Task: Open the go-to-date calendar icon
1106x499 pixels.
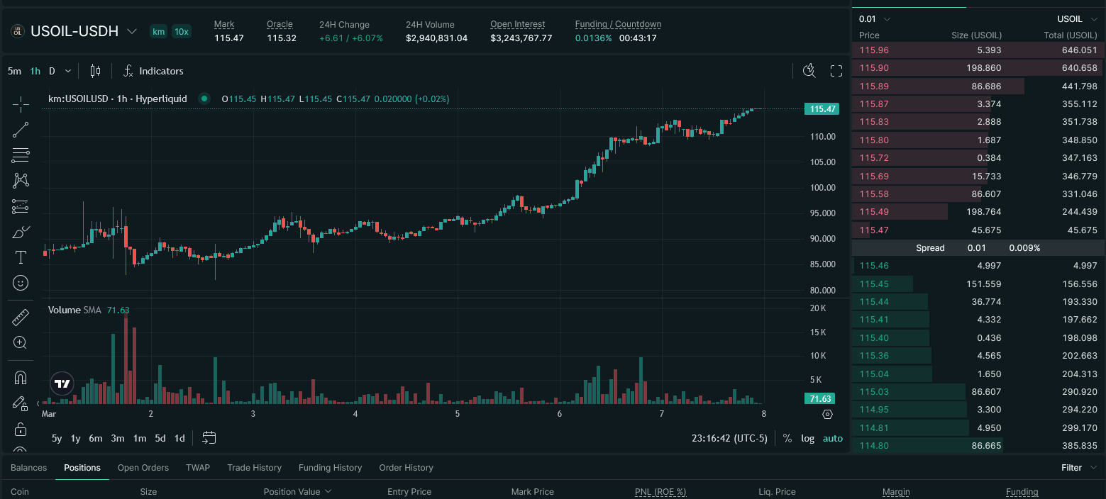Action: click(x=209, y=438)
